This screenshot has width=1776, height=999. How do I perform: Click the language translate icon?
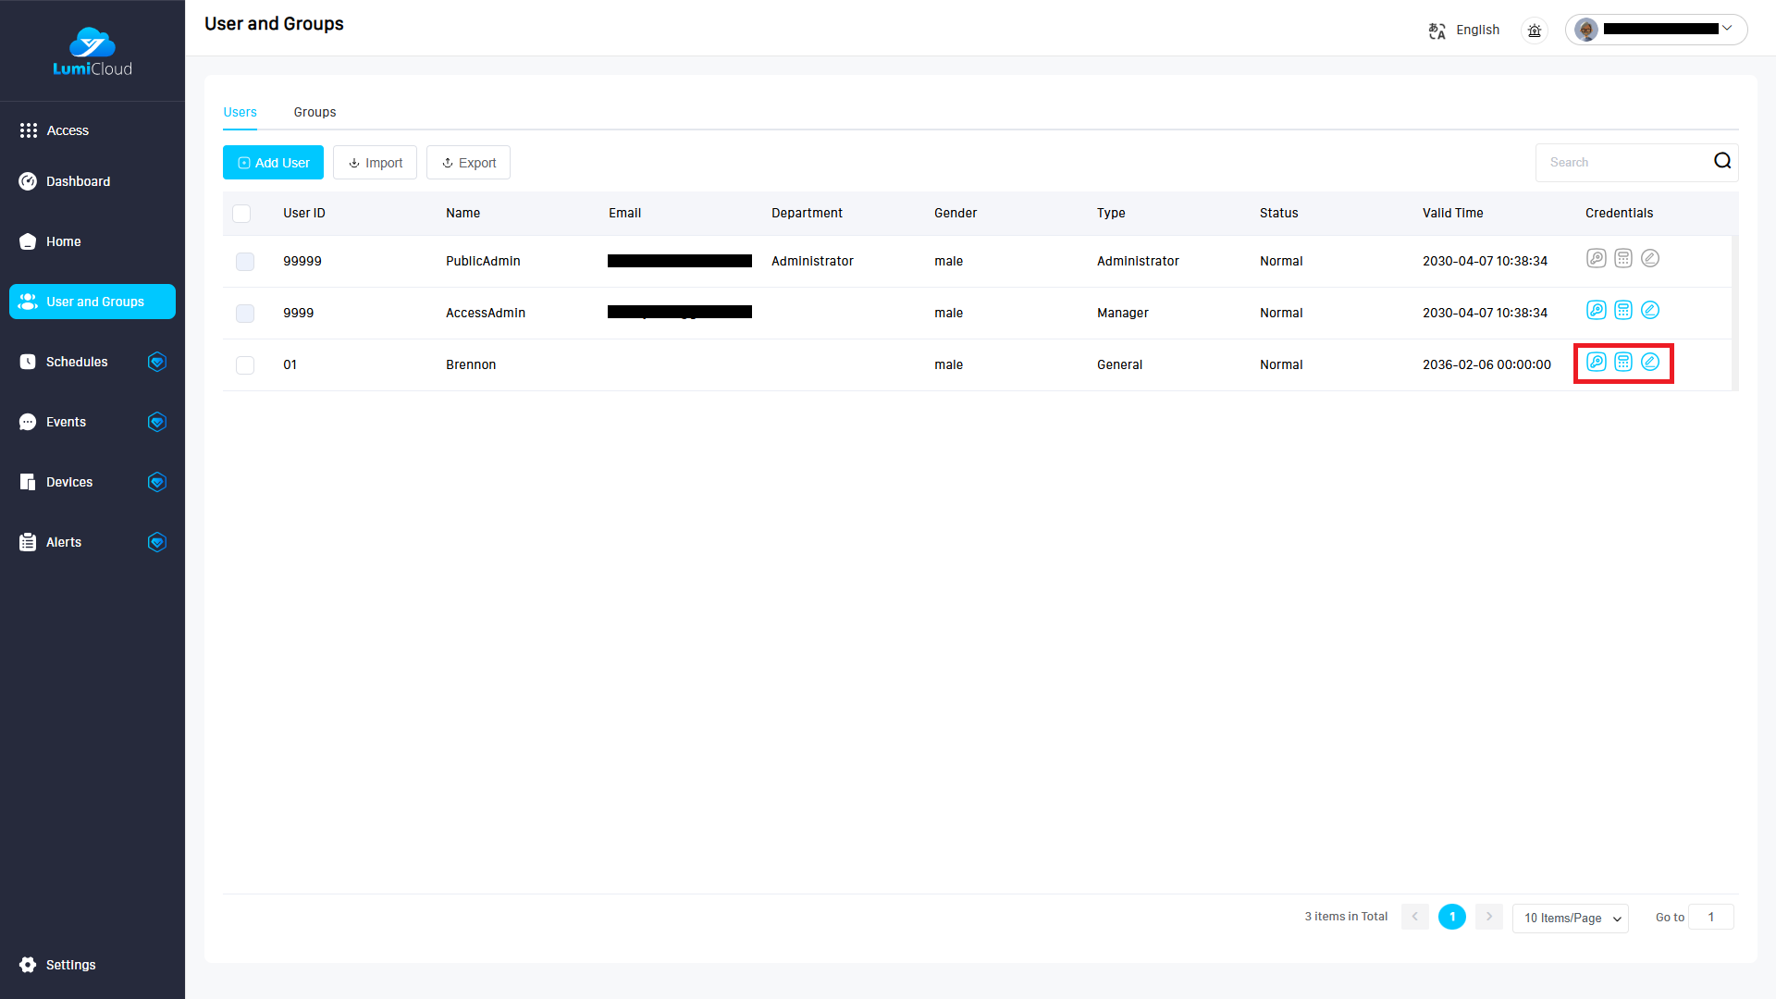point(1437,31)
